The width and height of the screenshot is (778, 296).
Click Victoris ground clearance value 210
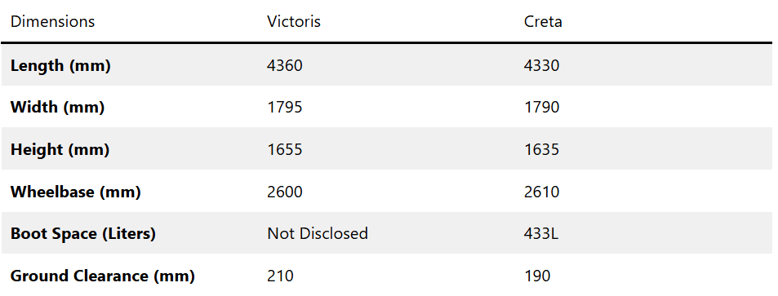click(280, 276)
